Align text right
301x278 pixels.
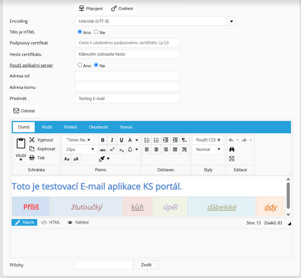pos(165,149)
